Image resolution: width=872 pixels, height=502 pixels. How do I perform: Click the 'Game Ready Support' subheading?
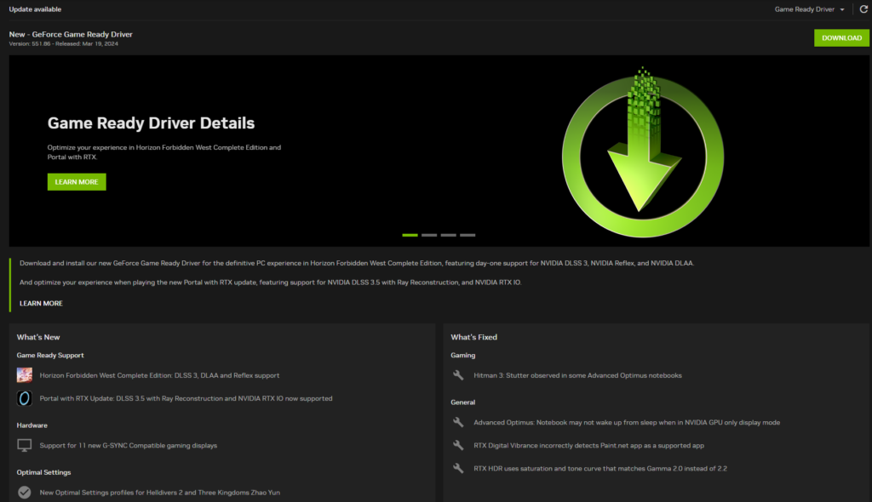click(x=50, y=356)
